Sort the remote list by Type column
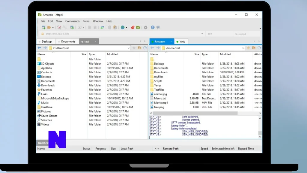This screenshot has height=173, width=307. tap(204, 54)
